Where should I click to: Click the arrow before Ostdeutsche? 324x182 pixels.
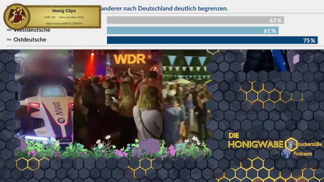coord(9,39)
